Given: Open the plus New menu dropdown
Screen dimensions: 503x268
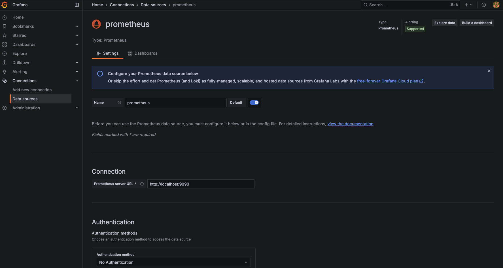Looking at the screenshot, I should click(468, 5).
